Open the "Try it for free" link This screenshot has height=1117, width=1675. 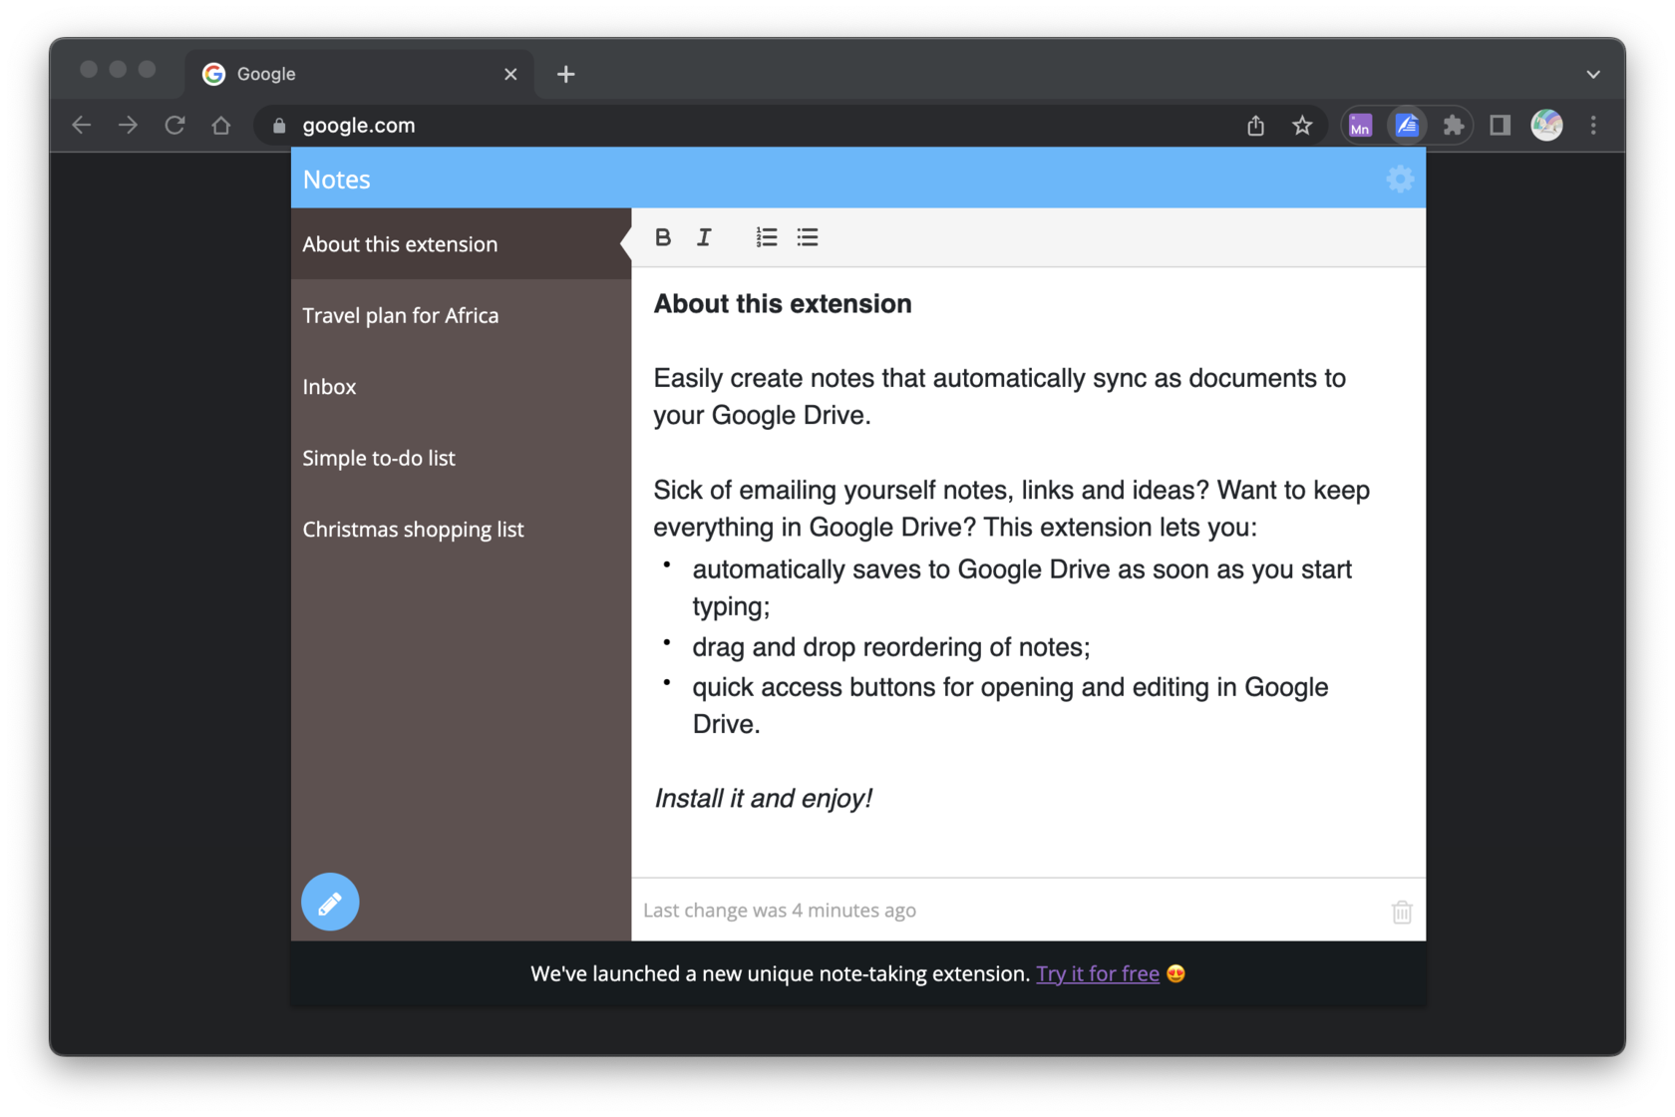[x=1097, y=973]
